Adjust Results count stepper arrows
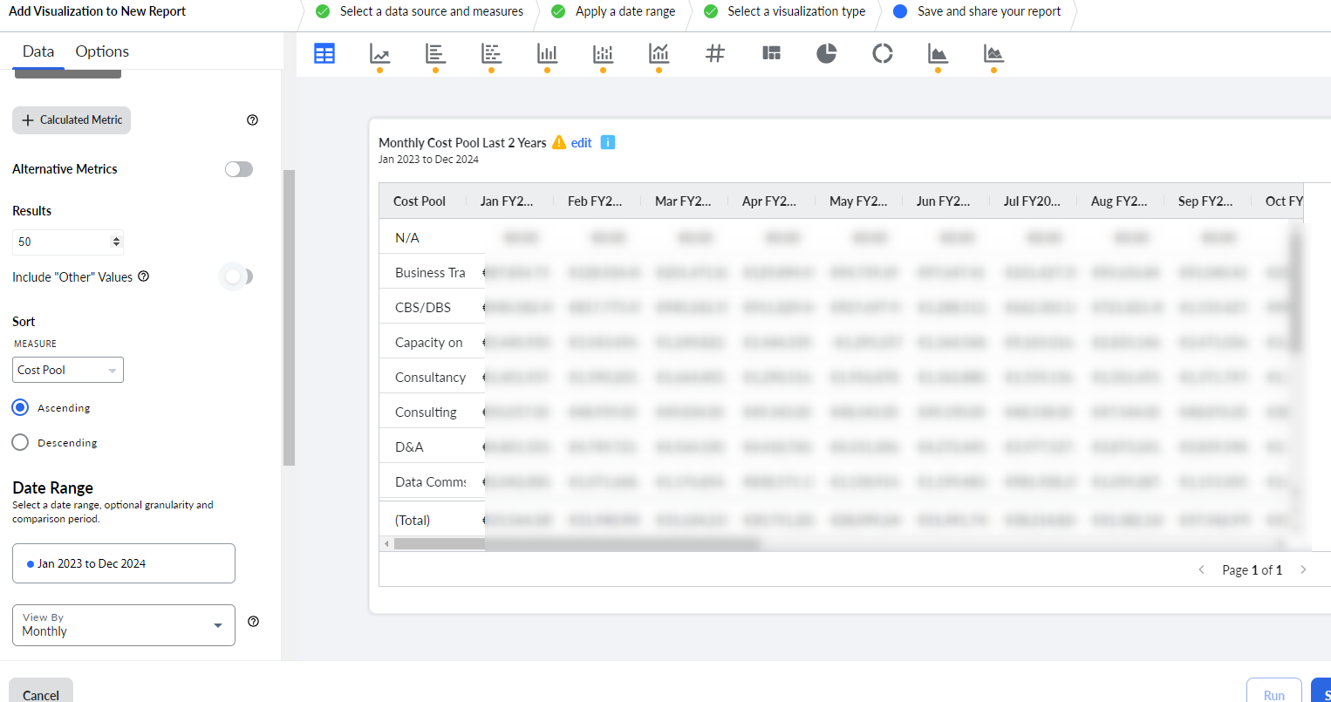The image size is (1331, 702). [117, 242]
